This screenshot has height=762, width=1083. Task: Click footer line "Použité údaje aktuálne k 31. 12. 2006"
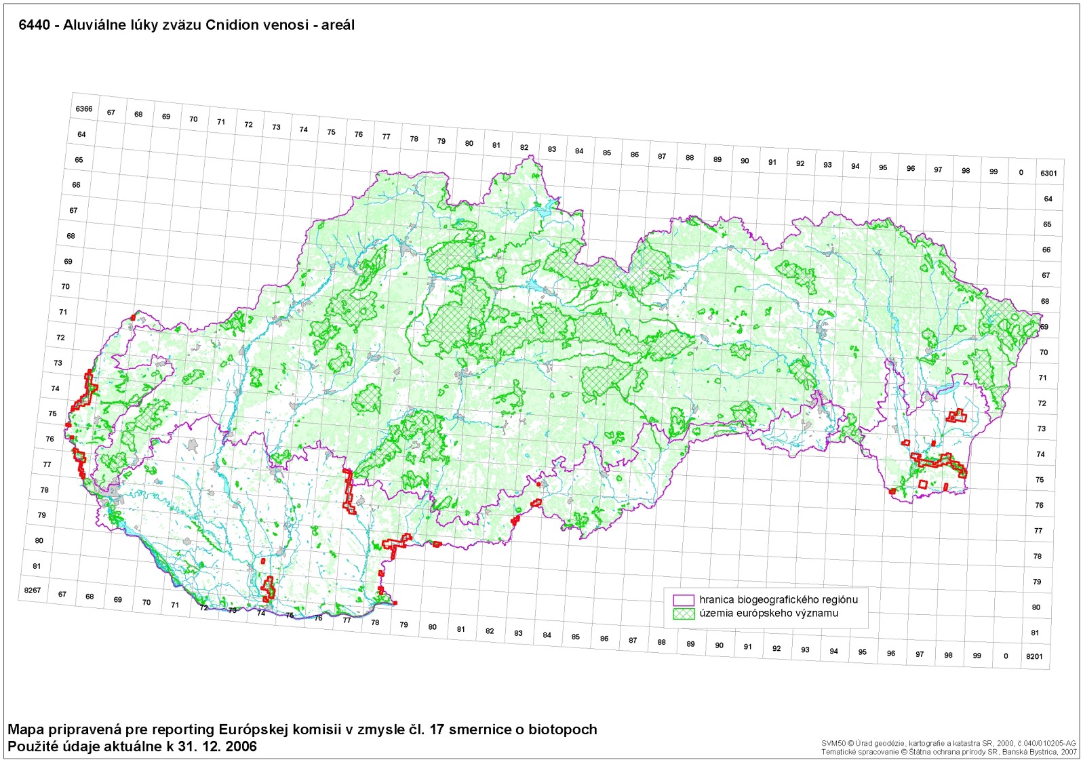pyautogui.click(x=132, y=746)
